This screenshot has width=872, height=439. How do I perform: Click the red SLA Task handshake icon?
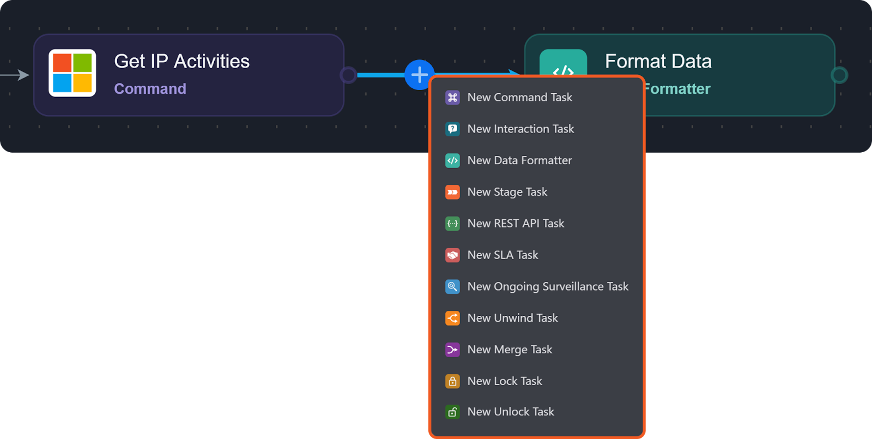tap(452, 255)
